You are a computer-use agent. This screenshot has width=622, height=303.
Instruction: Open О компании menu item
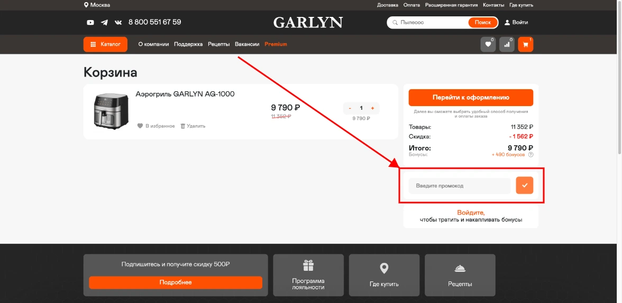coord(153,44)
